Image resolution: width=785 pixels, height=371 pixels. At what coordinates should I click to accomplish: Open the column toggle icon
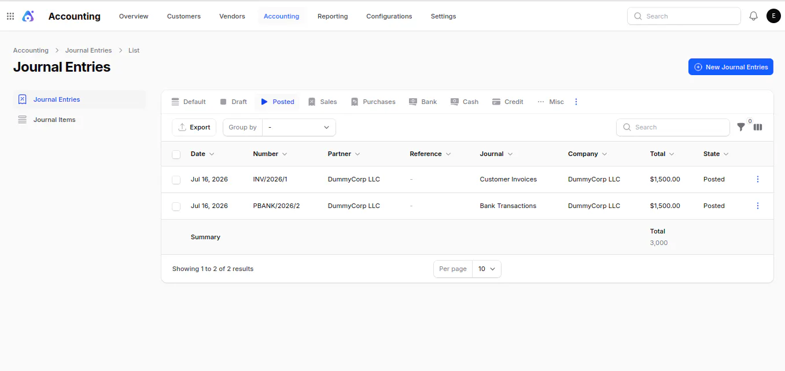click(x=758, y=127)
